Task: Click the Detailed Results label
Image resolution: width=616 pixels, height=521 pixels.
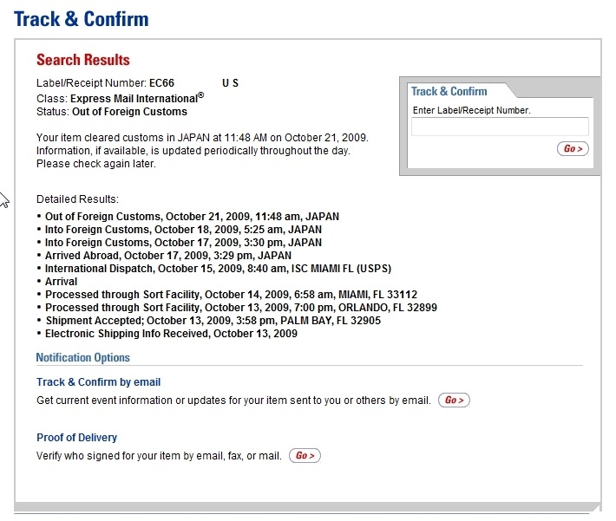Action: [x=77, y=199]
